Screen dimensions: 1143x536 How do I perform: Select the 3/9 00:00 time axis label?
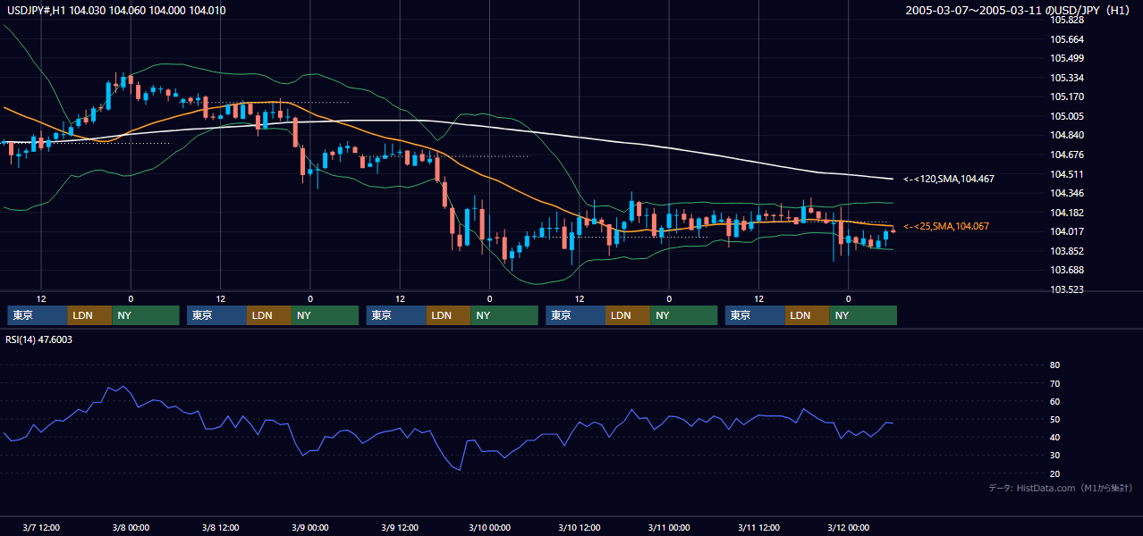pos(309,527)
